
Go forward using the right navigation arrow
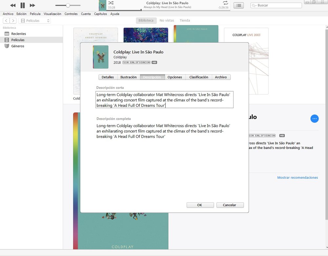click(13, 21)
